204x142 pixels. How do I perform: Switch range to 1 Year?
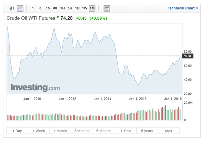125,131
